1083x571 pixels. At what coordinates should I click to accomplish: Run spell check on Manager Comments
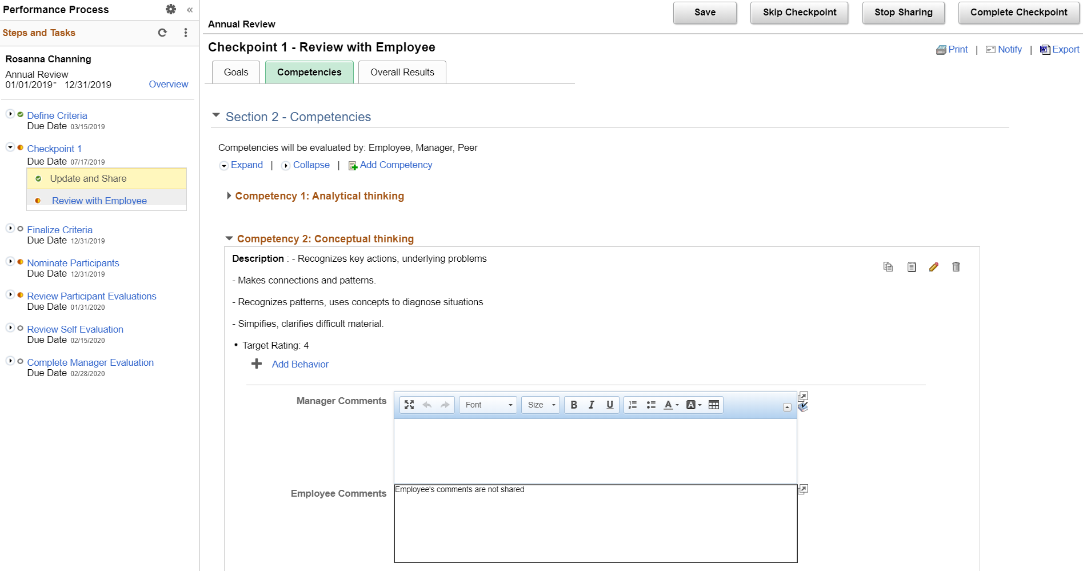click(x=803, y=407)
